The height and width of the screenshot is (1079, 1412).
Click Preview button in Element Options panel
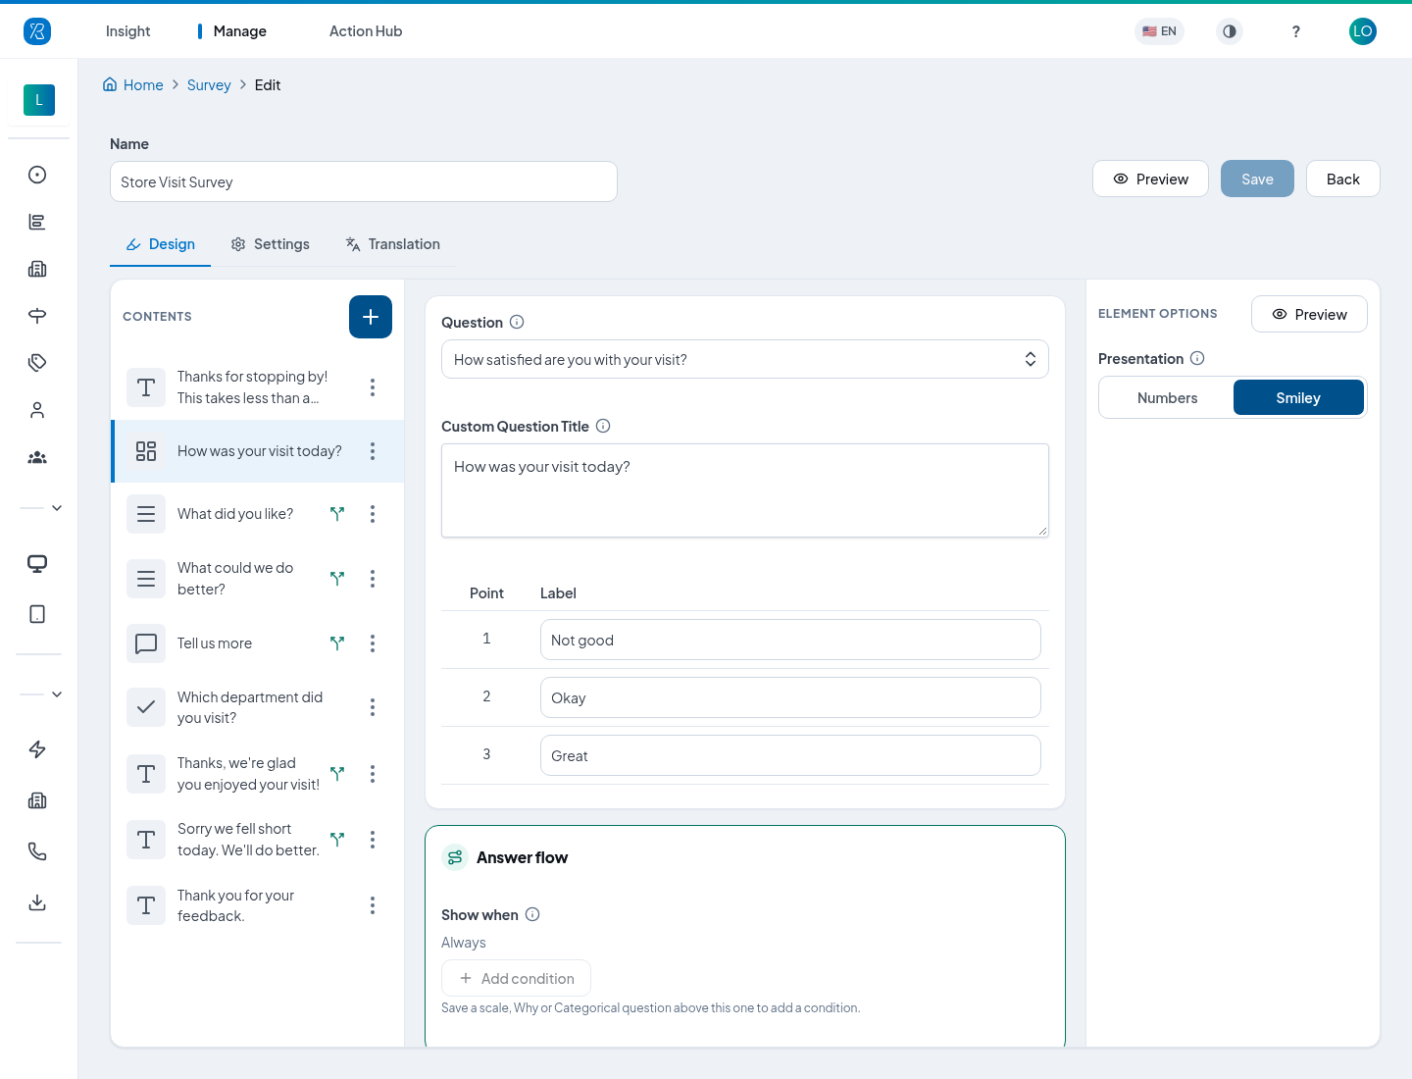(x=1309, y=314)
